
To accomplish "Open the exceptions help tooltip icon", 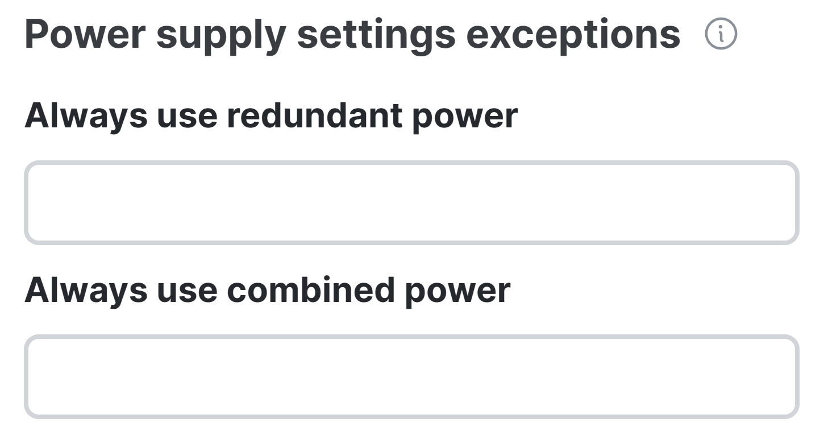I will (x=721, y=34).
